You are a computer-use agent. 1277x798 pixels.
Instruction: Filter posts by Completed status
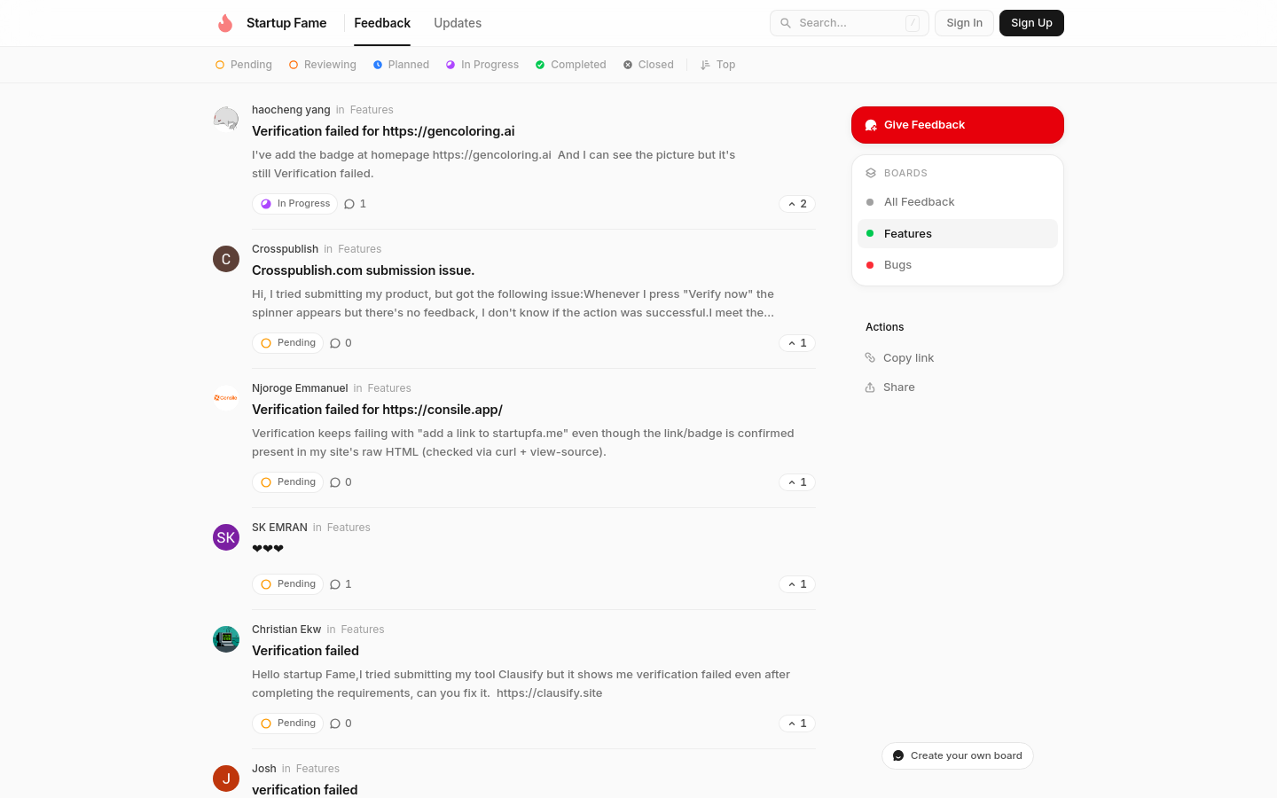tap(571, 65)
